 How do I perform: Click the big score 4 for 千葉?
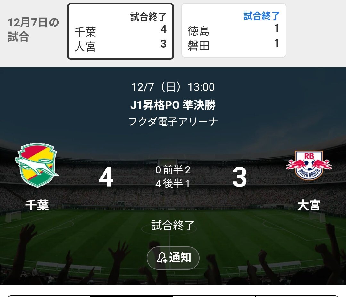coord(106,177)
